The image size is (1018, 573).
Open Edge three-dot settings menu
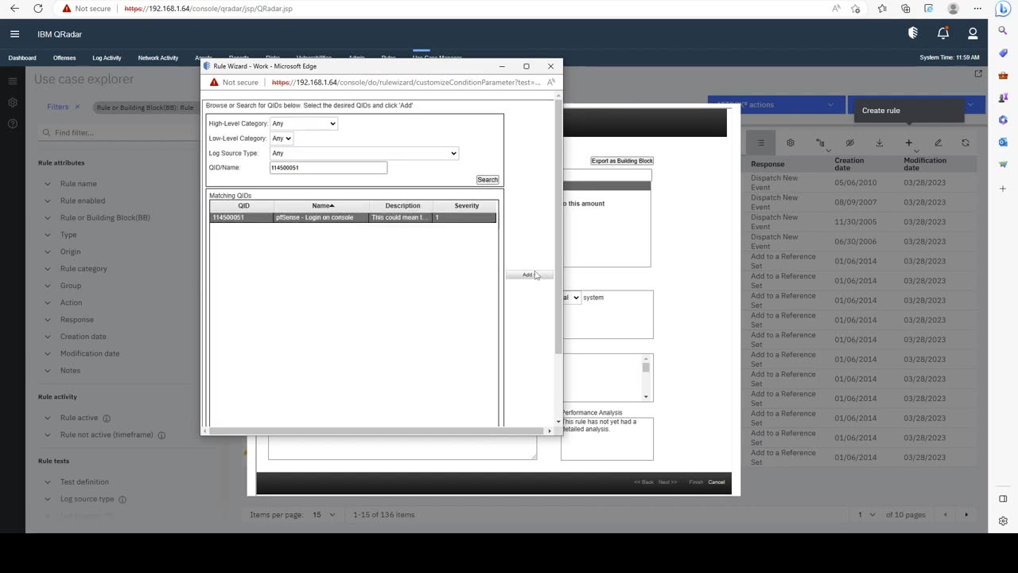(x=977, y=9)
